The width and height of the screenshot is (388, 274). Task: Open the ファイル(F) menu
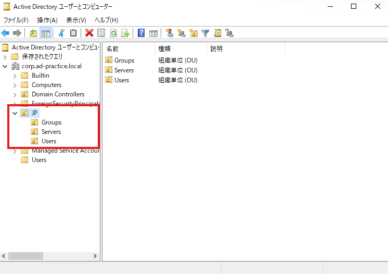(x=16, y=20)
